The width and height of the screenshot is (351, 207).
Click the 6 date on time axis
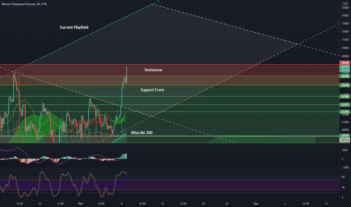pos(285,204)
